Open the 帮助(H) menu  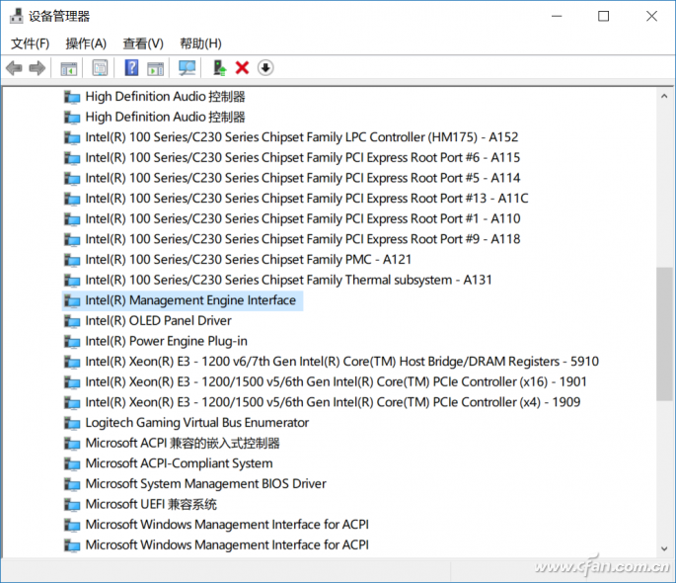tap(200, 43)
